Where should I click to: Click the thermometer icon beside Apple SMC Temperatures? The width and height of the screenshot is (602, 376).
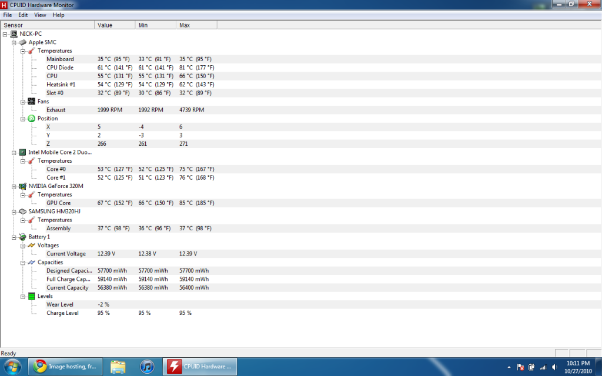32,51
